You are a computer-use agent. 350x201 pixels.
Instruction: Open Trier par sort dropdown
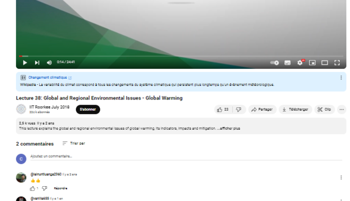(x=74, y=143)
